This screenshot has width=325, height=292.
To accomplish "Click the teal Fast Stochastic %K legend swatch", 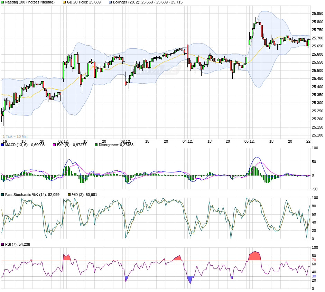I will 2,195.
